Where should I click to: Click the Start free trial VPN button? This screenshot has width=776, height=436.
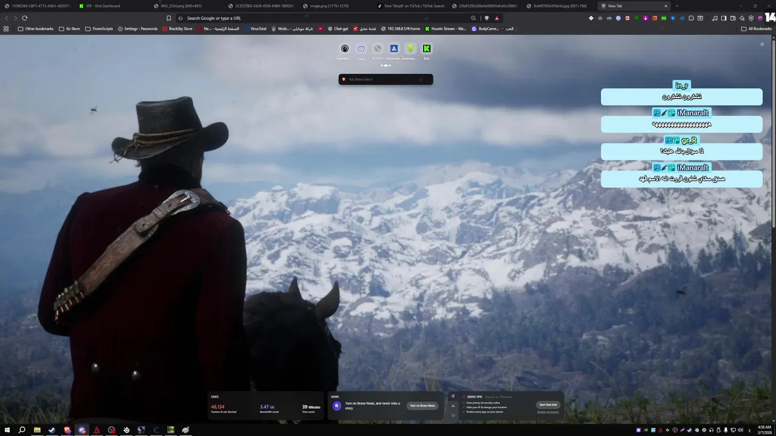[547, 405]
